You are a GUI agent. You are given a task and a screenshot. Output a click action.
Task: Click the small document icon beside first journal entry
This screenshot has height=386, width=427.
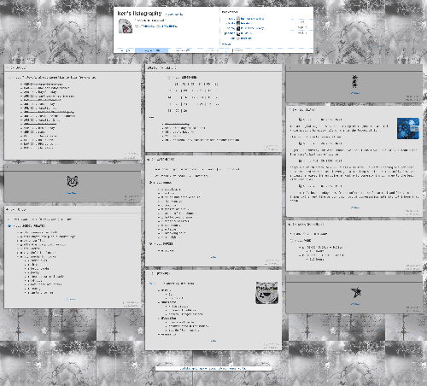click(x=300, y=120)
